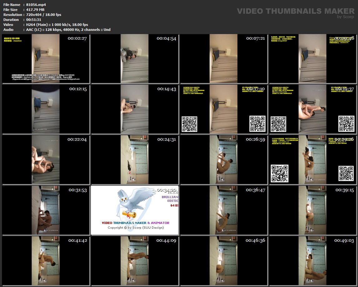Screen dimensions: 358x287
Task: Click the right QR code in the 00:17:10 frame
Action: click(x=257, y=124)
